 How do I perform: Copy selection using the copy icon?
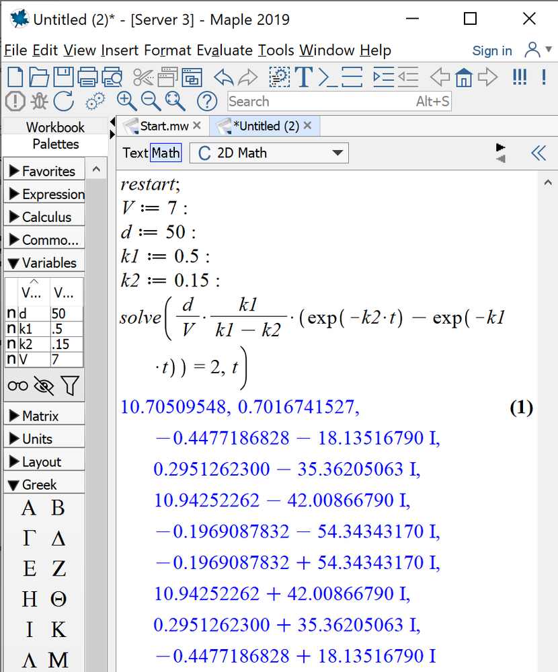tap(167, 77)
